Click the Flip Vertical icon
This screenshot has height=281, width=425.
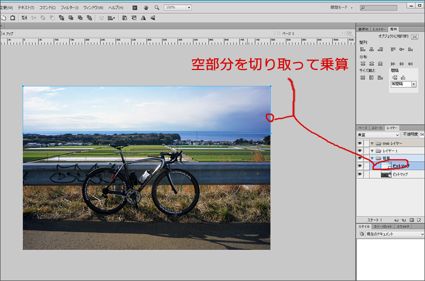[x=152, y=18]
